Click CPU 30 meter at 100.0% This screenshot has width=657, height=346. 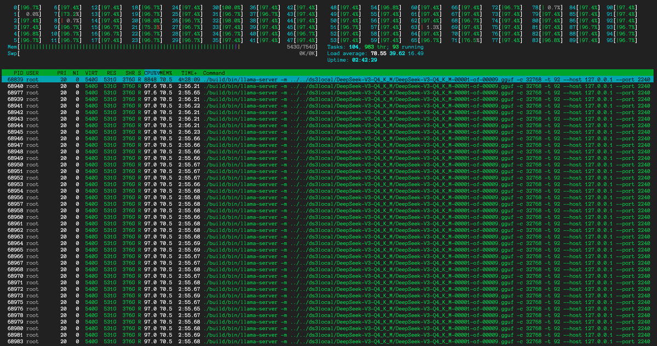pyautogui.click(x=227, y=8)
